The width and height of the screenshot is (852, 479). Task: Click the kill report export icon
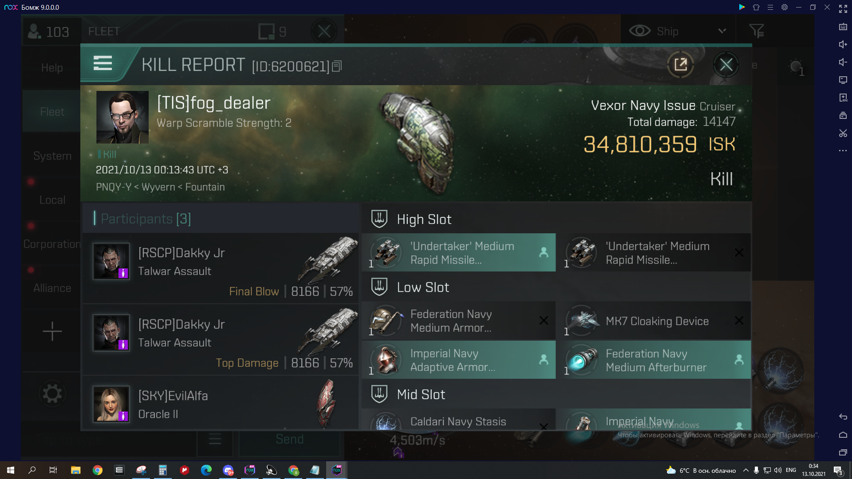point(680,64)
